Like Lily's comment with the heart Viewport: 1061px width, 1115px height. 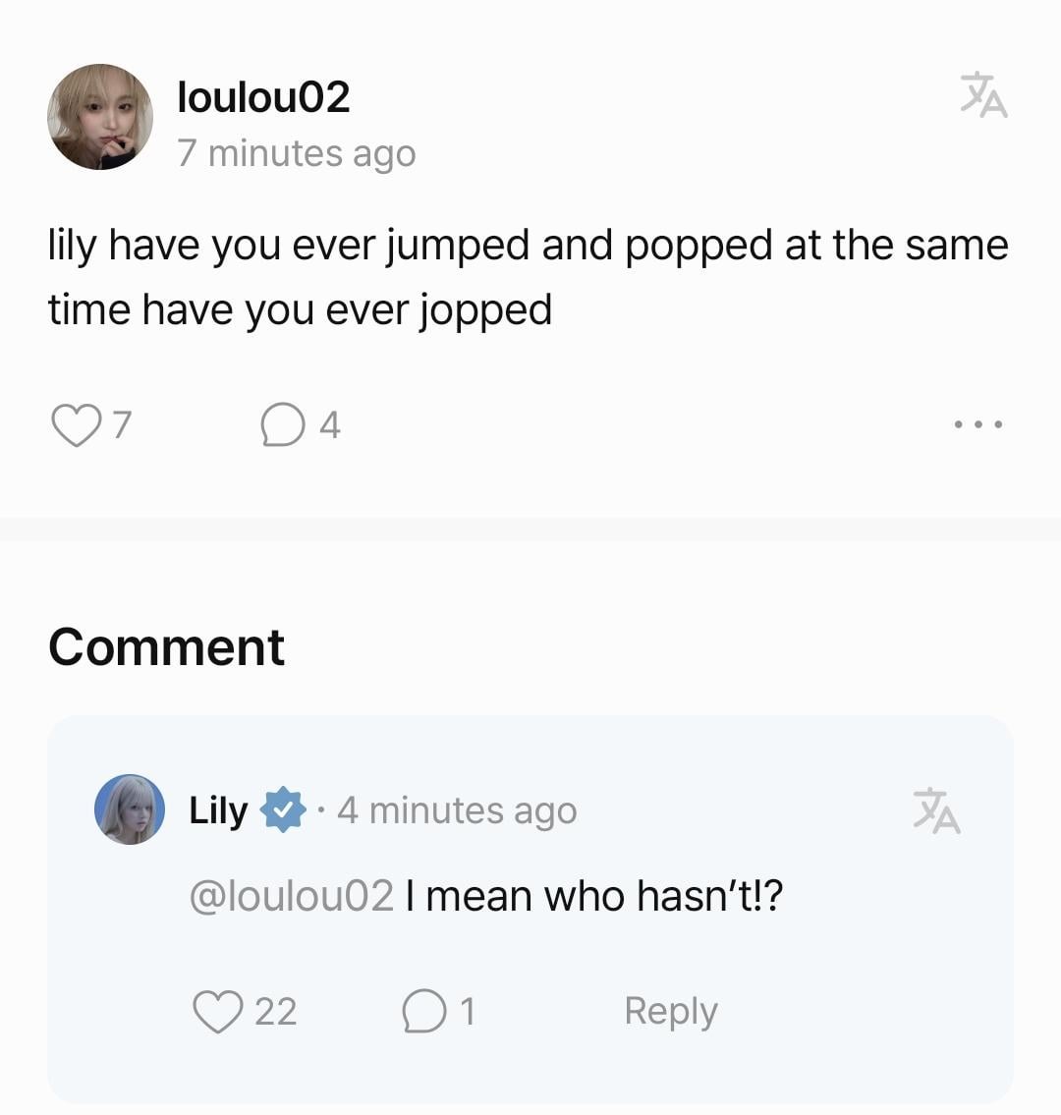tap(217, 1011)
